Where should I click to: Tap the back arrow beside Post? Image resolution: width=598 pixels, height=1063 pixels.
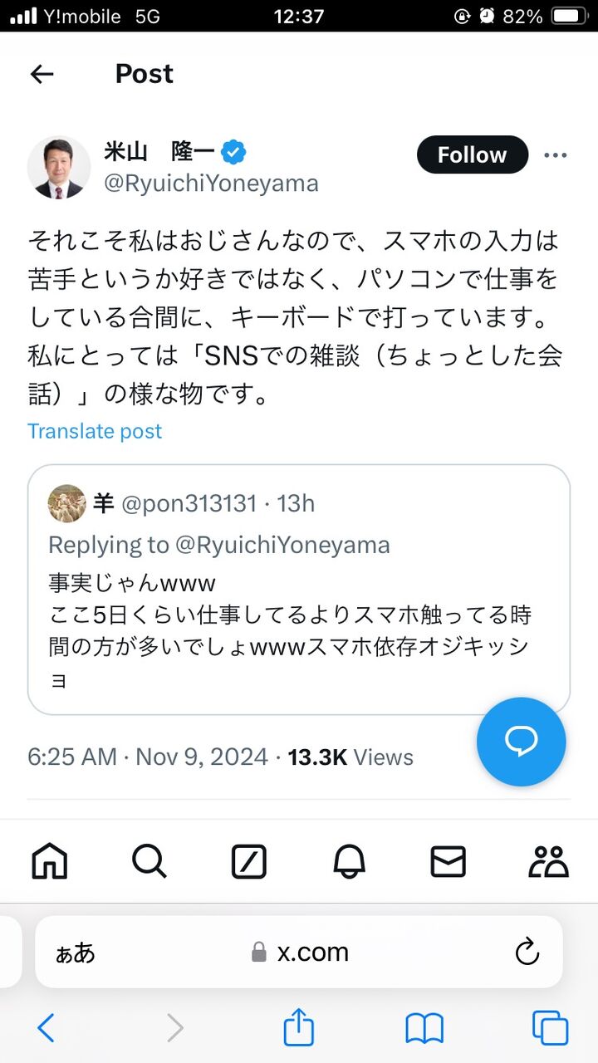pyautogui.click(x=42, y=74)
